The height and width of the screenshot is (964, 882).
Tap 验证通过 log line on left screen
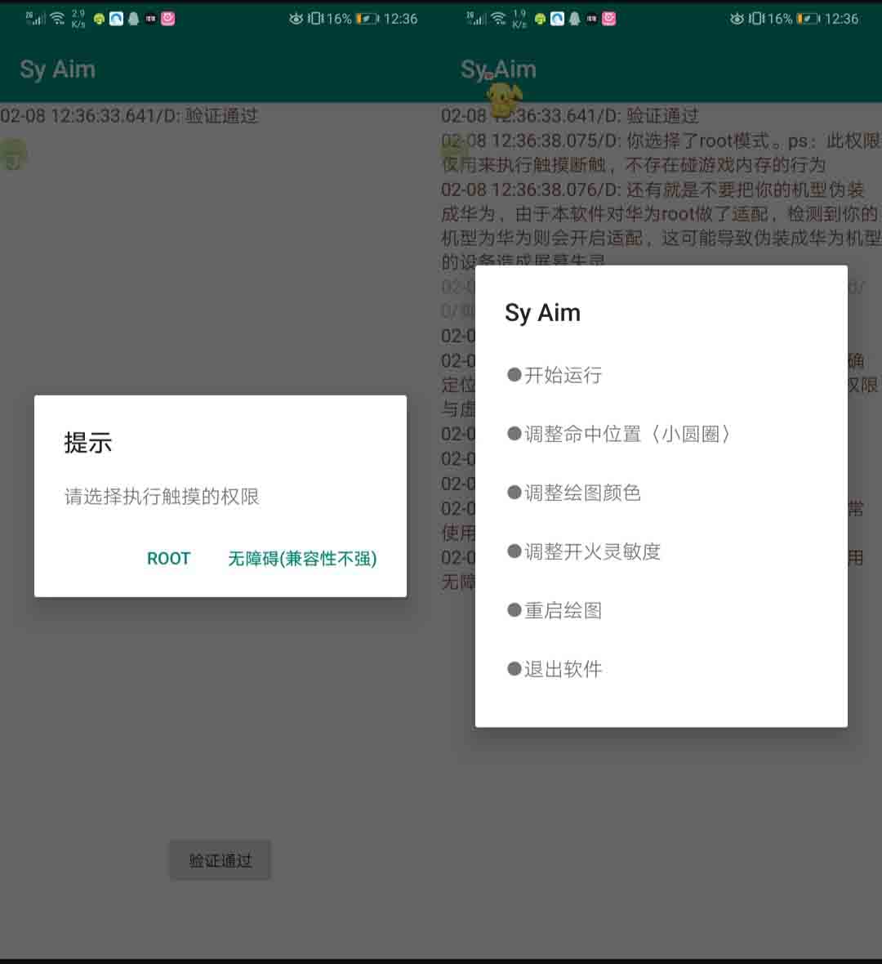tap(129, 115)
